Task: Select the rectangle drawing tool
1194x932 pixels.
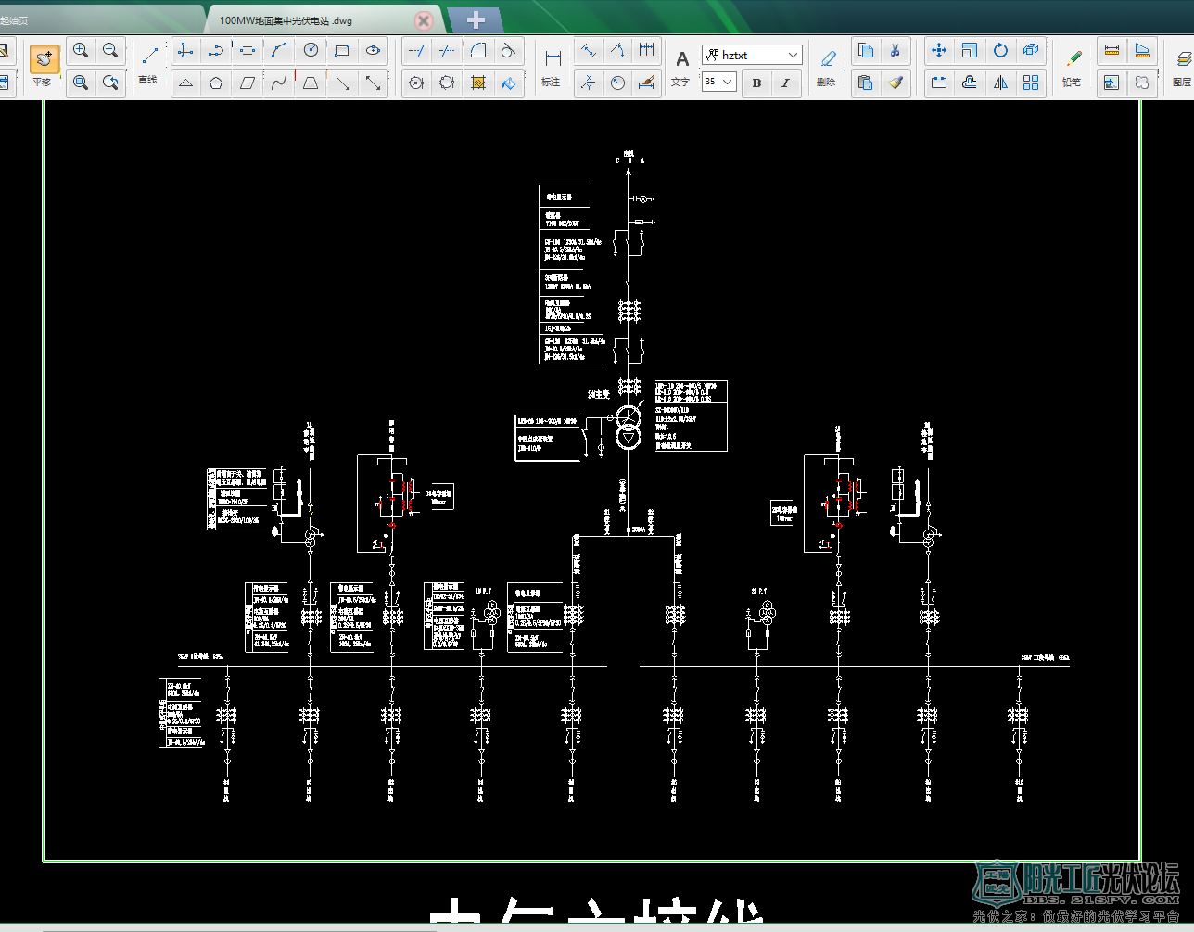Action: [342, 50]
